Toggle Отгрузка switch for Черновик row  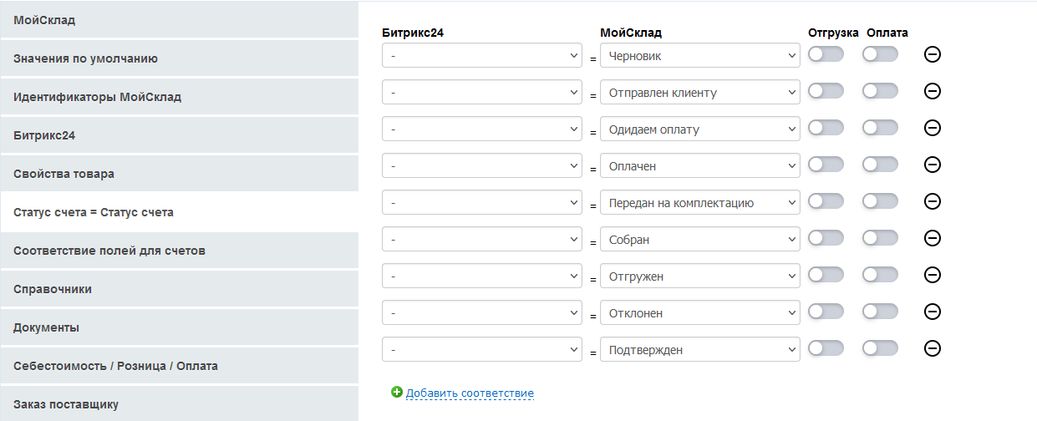tap(826, 54)
